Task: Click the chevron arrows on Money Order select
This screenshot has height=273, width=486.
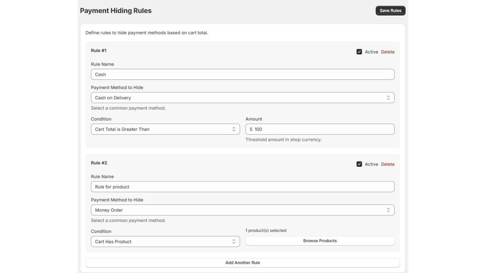Action: click(388, 210)
